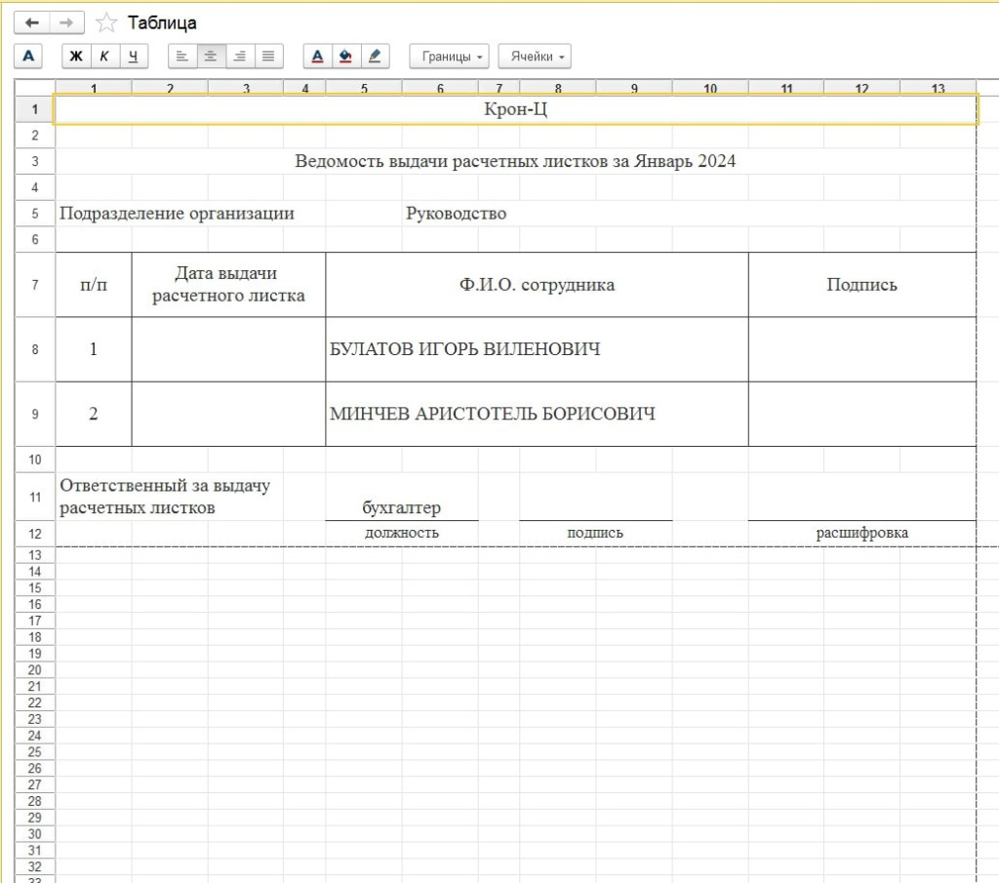The image size is (999, 883).
Task: Click the back navigation arrow
Action: click(32, 23)
